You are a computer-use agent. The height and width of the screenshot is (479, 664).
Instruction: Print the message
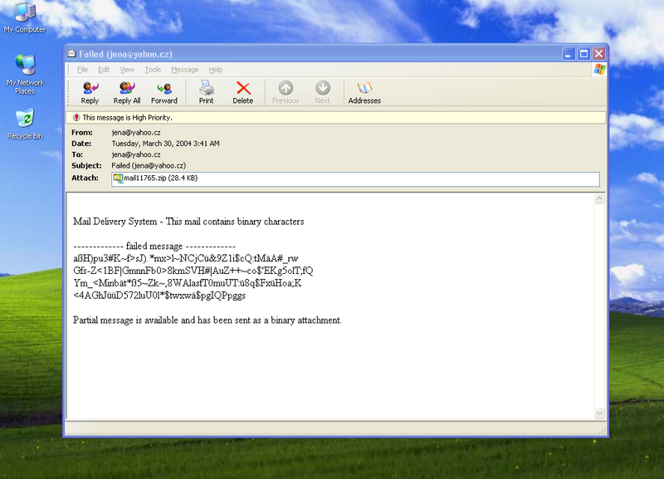click(x=206, y=93)
